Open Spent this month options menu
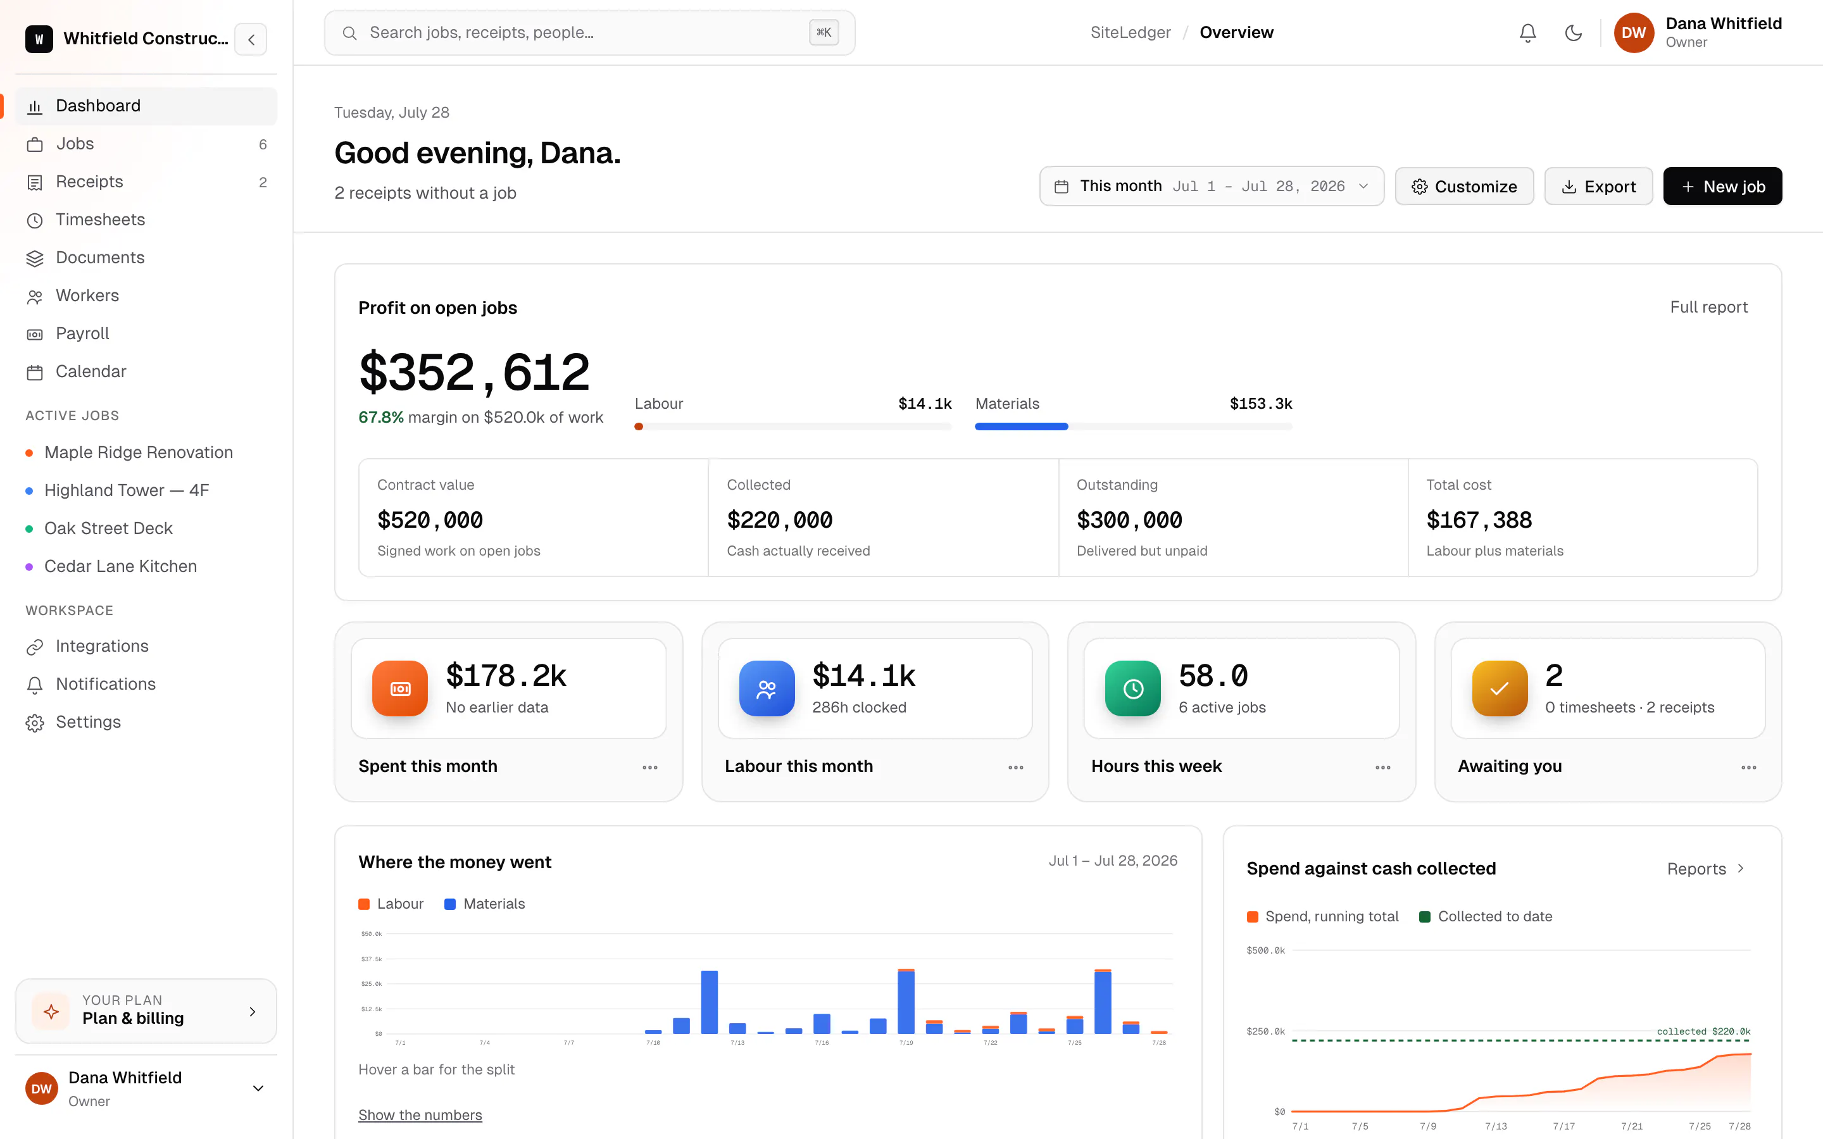The height and width of the screenshot is (1139, 1823). pyautogui.click(x=650, y=767)
